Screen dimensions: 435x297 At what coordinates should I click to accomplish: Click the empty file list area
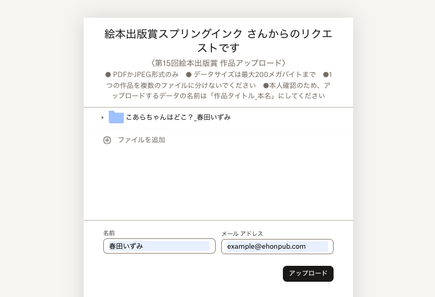pos(218,183)
